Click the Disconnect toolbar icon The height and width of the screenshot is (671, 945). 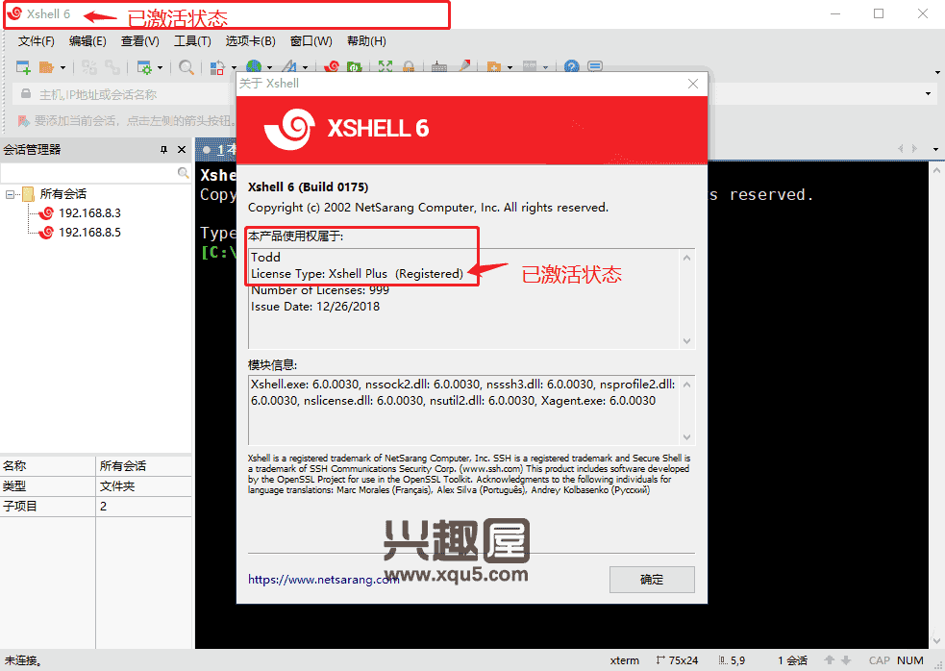point(89,67)
